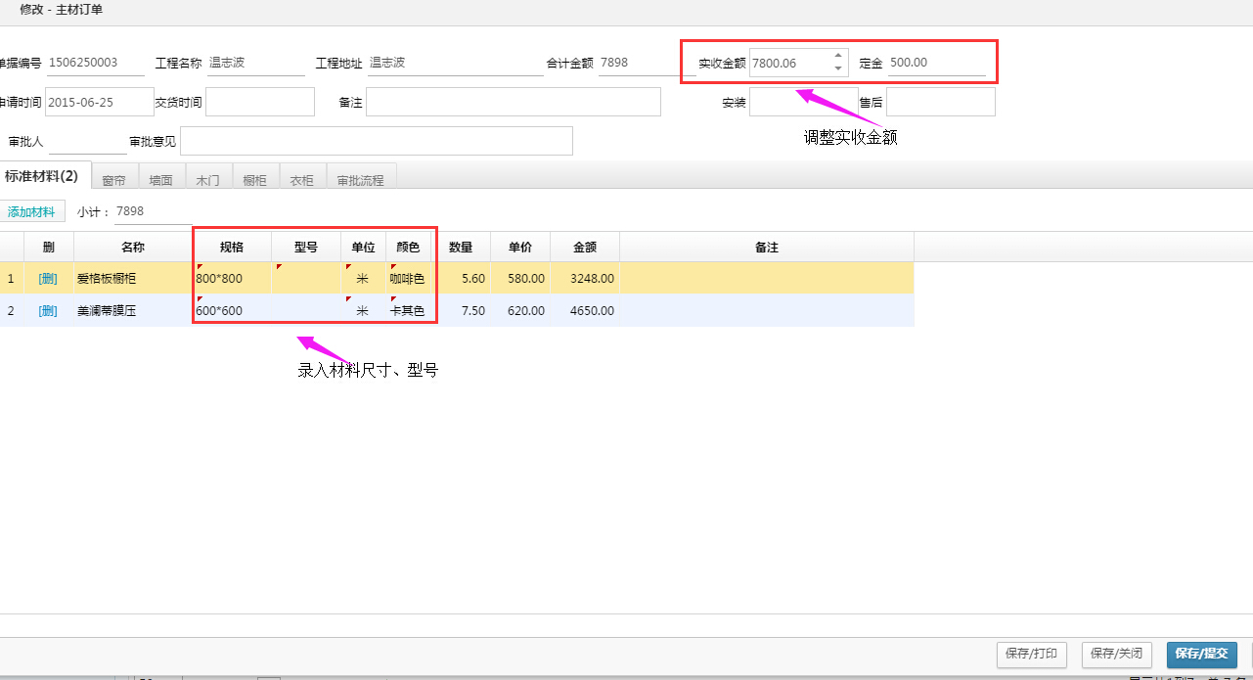Focus the 交货时间 input field
Screen dimensions: 1253x680
(x=260, y=102)
